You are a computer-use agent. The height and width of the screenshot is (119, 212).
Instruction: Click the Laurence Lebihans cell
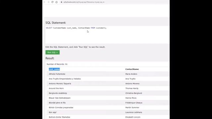[133, 112]
